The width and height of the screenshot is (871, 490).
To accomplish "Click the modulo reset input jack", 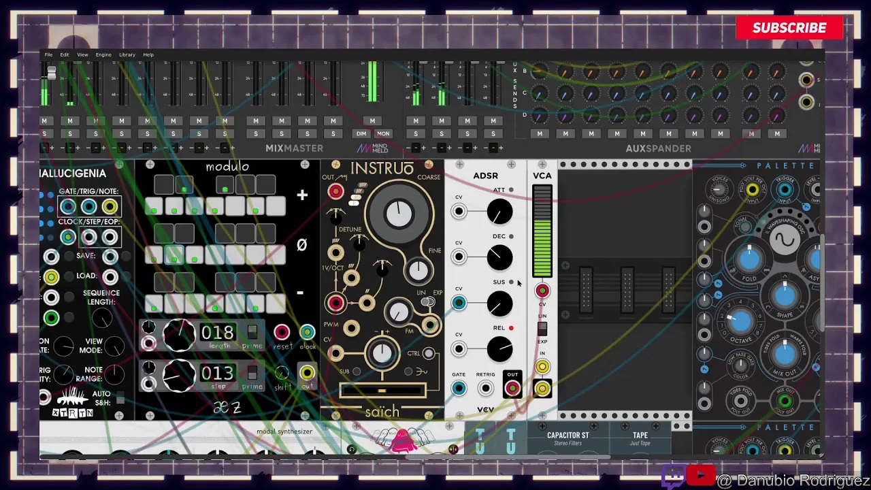I will pyautogui.click(x=282, y=332).
